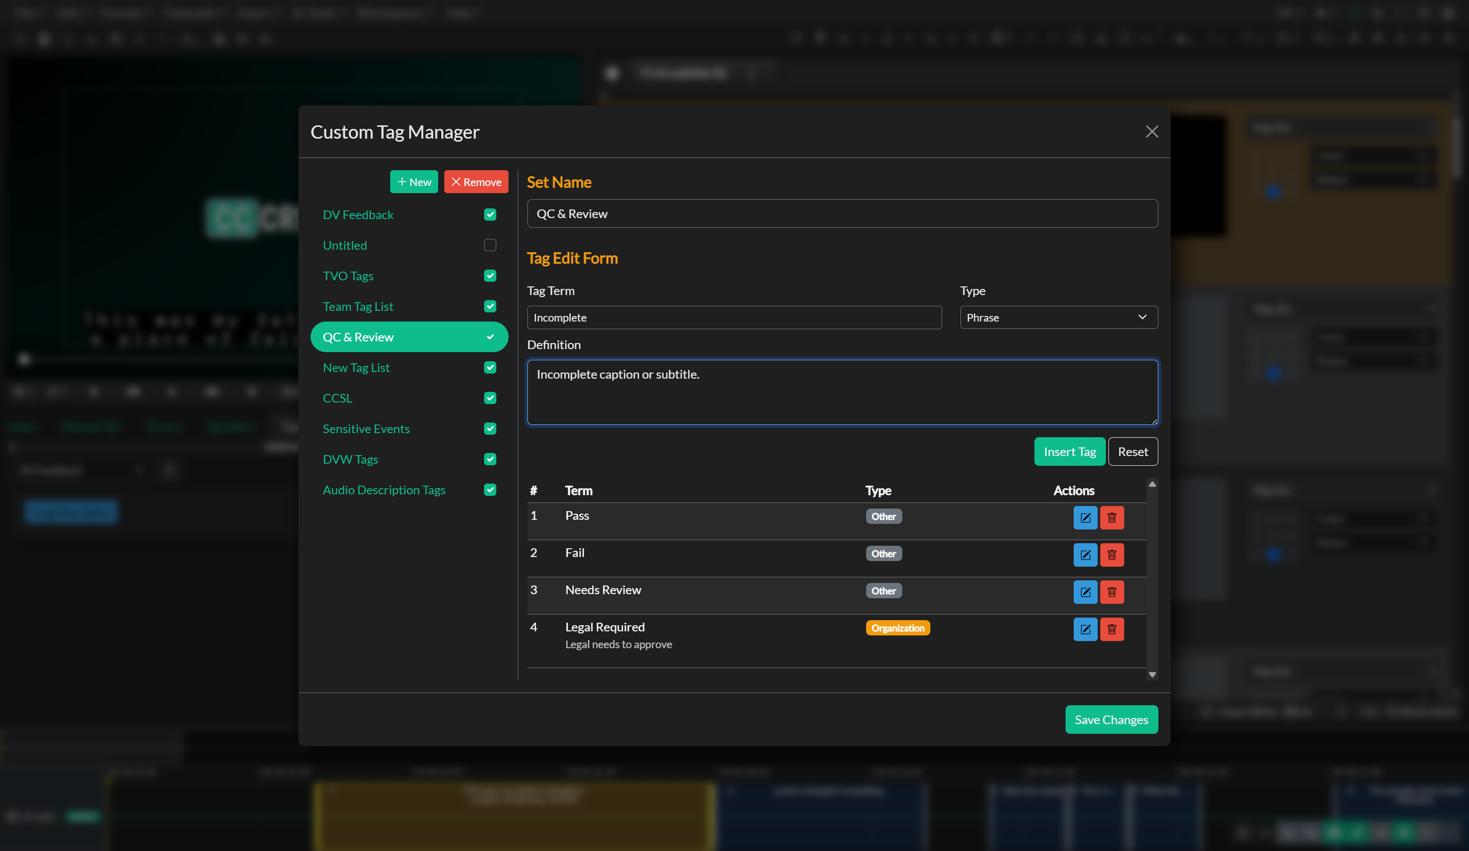This screenshot has height=851, width=1469.
Task: Toggle the DV Feedback checkbox
Action: (490, 215)
